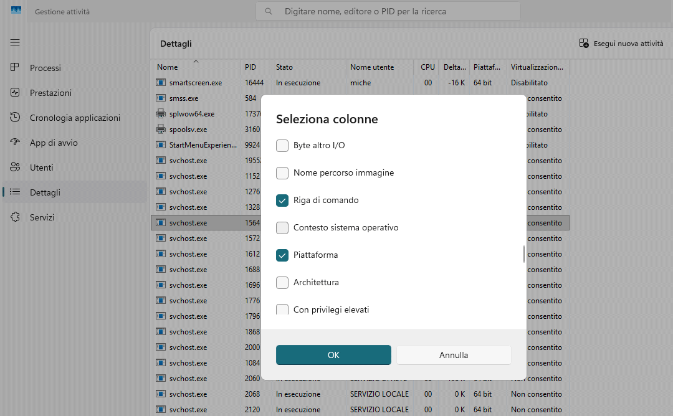This screenshot has width=673, height=416.
Task: Open the Prestazioni page
Action: pos(75,93)
